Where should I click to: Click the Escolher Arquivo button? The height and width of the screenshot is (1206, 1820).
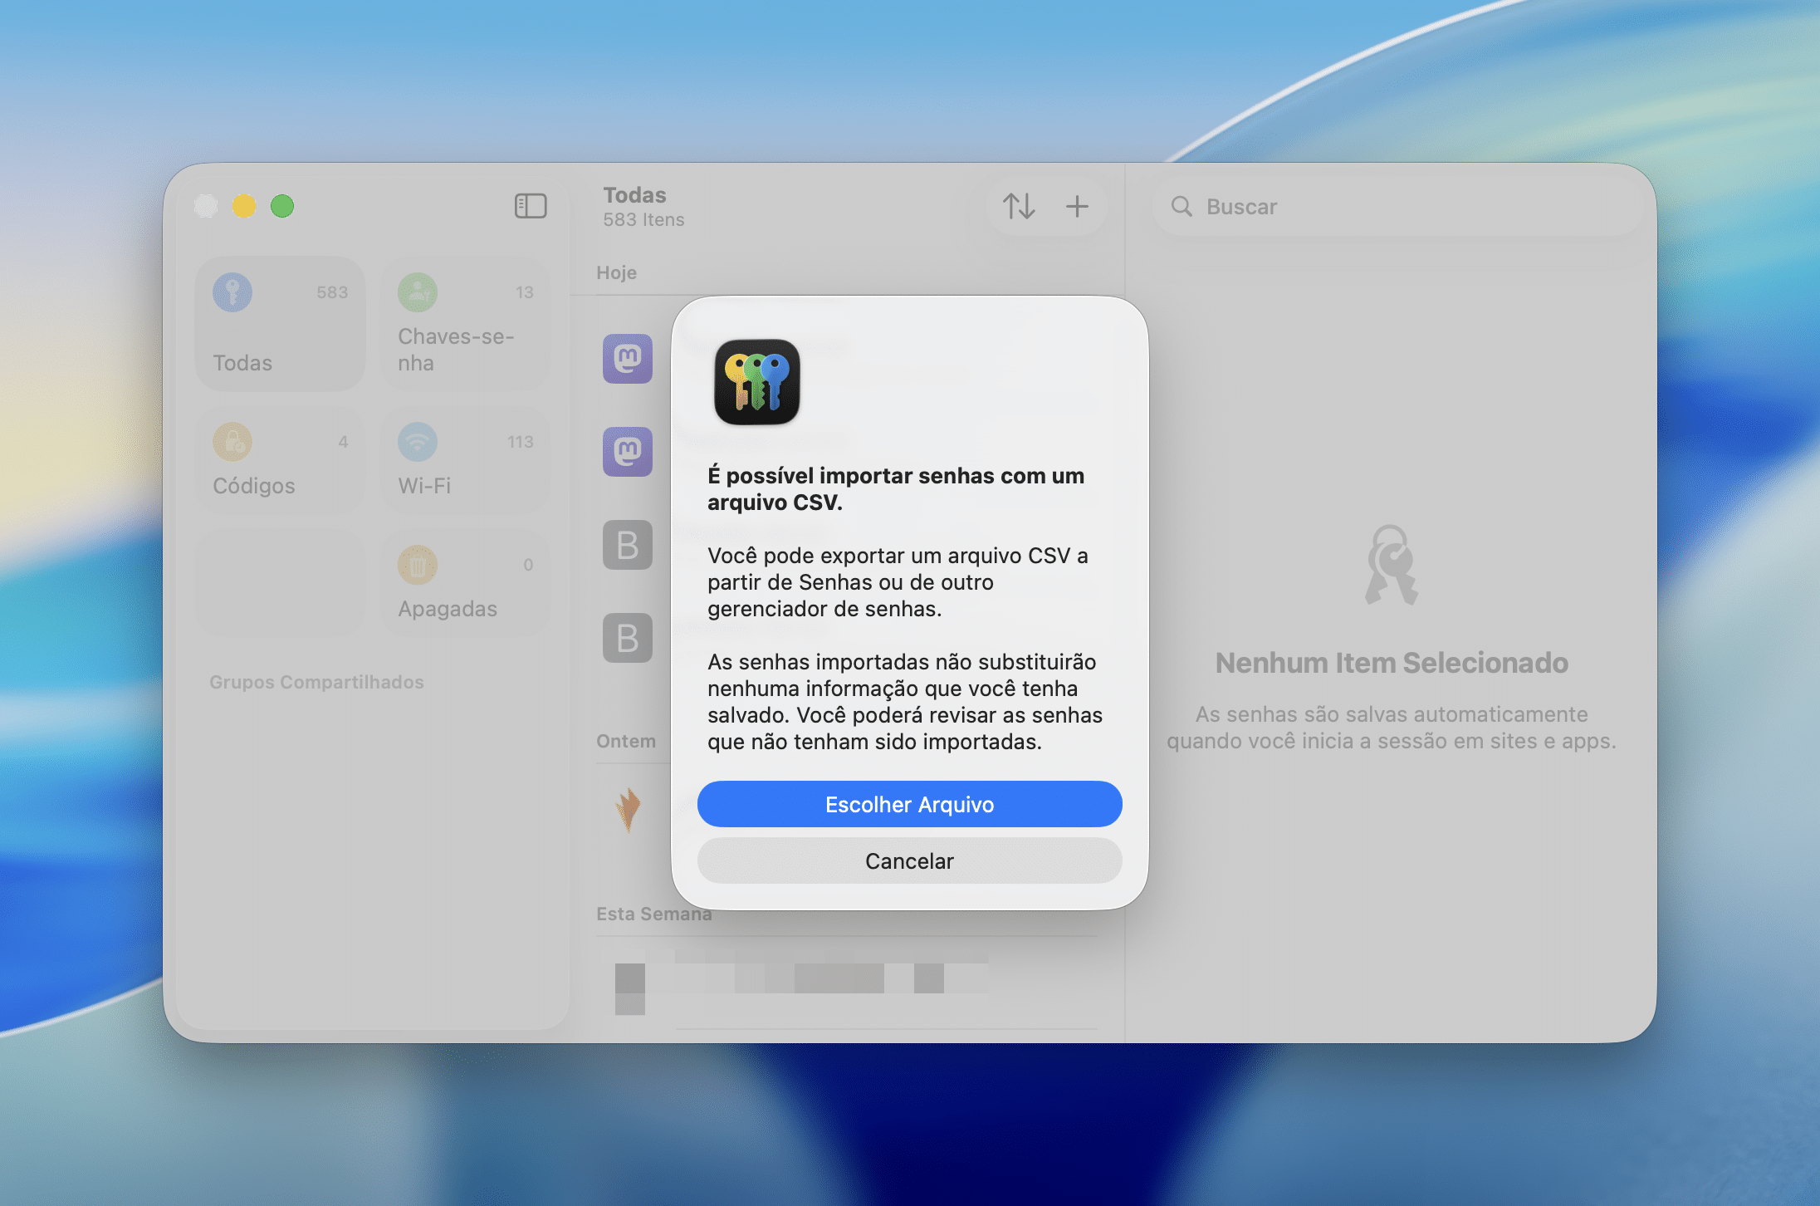[909, 804]
